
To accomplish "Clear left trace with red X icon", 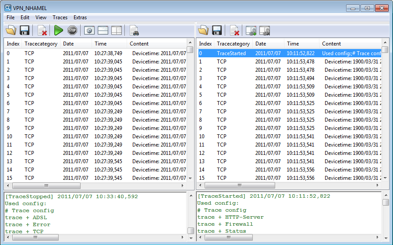I will pyautogui.click(x=42, y=30).
